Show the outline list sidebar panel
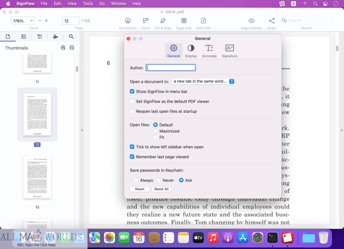The image size is (344, 249). point(24,36)
